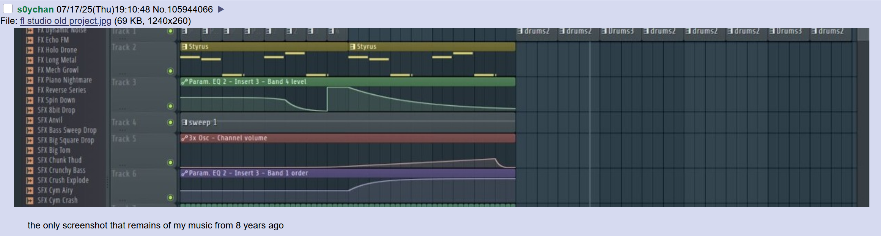
Task: Click the poster name s0ychan
Action: click(x=35, y=9)
